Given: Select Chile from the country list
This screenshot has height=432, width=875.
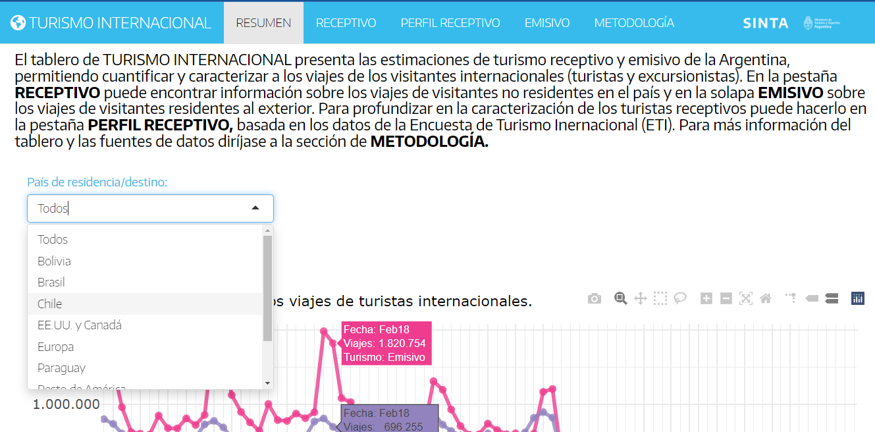Looking at the screenshot, I should click(50, 304).
